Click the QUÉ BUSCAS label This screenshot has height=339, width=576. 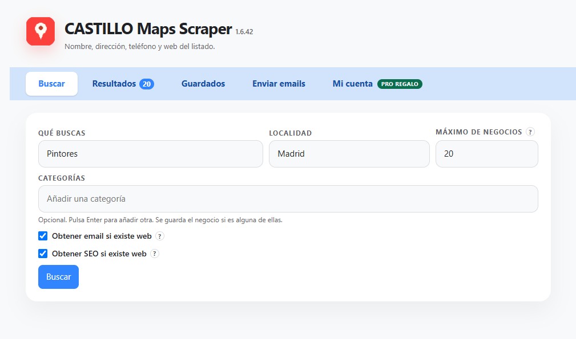[62, 133]
